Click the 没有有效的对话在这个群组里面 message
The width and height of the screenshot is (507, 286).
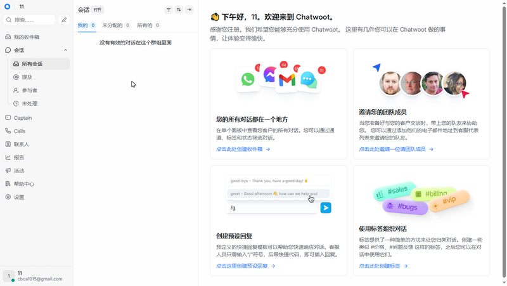[136, 42]
